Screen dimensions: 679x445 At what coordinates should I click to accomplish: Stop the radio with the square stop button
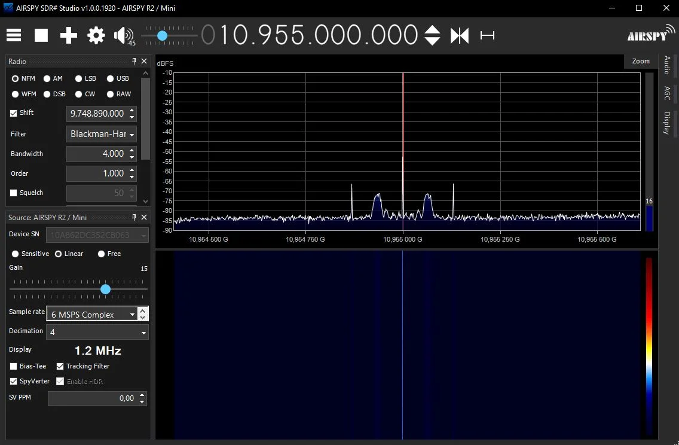[41, 35]
